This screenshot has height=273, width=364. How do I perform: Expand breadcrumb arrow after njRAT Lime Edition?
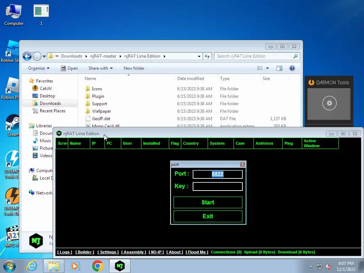click(164, 56)
